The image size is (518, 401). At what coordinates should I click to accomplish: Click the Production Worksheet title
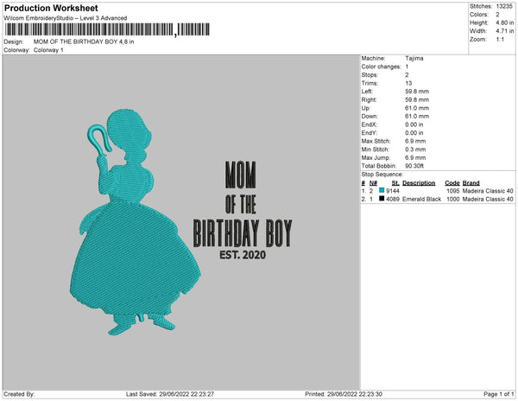pyautogui.click(x=51, y=8)
